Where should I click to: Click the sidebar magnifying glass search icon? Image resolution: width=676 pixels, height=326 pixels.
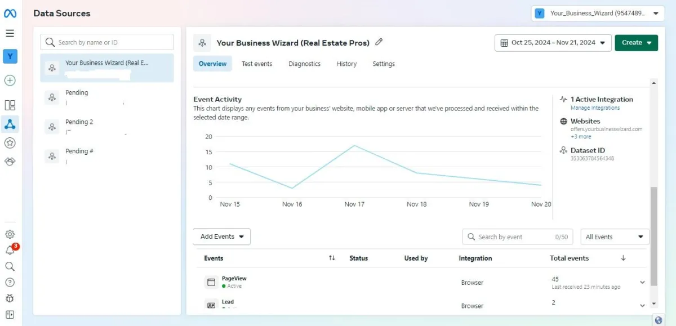[x=10, y=266]
